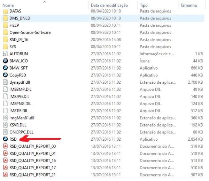
Task: Select the RSD_QUALITY_REPORT_16 file name
Action: coord(32,161)
